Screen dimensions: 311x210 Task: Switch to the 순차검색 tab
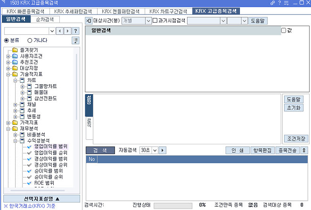[45, 19]
